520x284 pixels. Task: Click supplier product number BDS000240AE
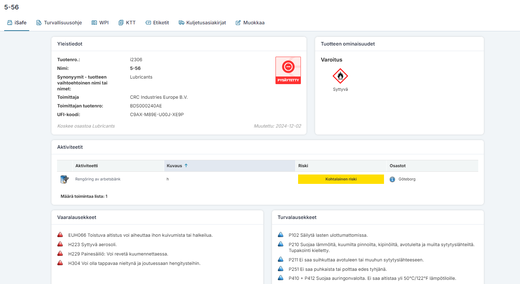[x=146, y=106]
